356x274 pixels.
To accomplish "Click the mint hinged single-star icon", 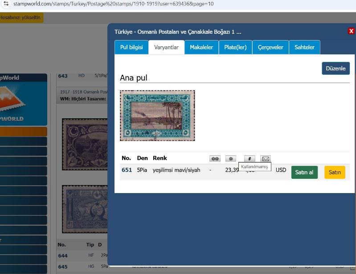I will point(230,159).
